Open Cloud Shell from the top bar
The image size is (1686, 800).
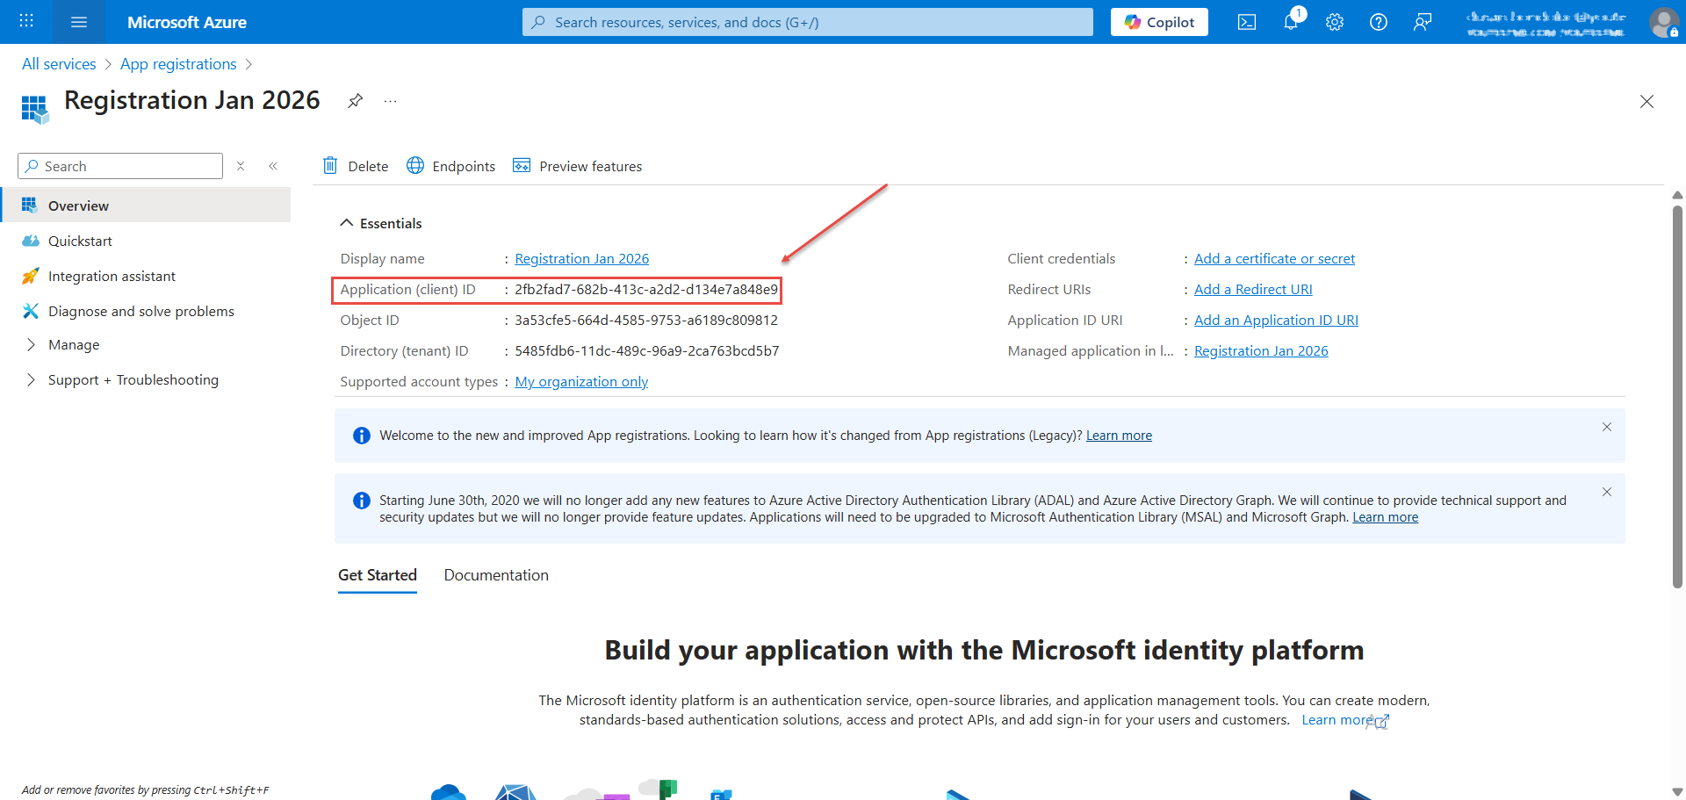point(1246,22)
